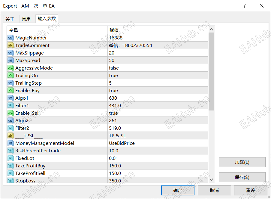The image size is (271, 199).
Task: Select the RiskPercentPerTrade variable name
Action: pyautogui.click(x=38, y=151)
